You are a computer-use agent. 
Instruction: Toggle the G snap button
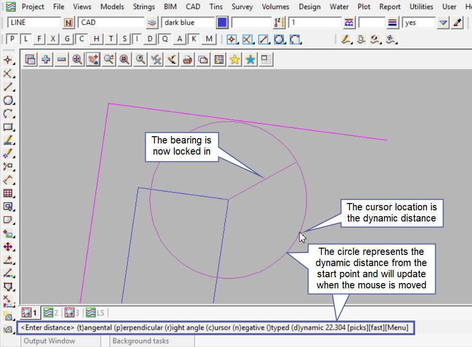[x=68, y=39]
